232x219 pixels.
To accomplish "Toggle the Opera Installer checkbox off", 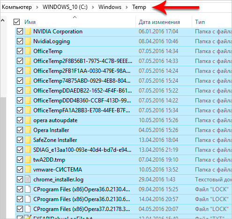I will point(20,130).
